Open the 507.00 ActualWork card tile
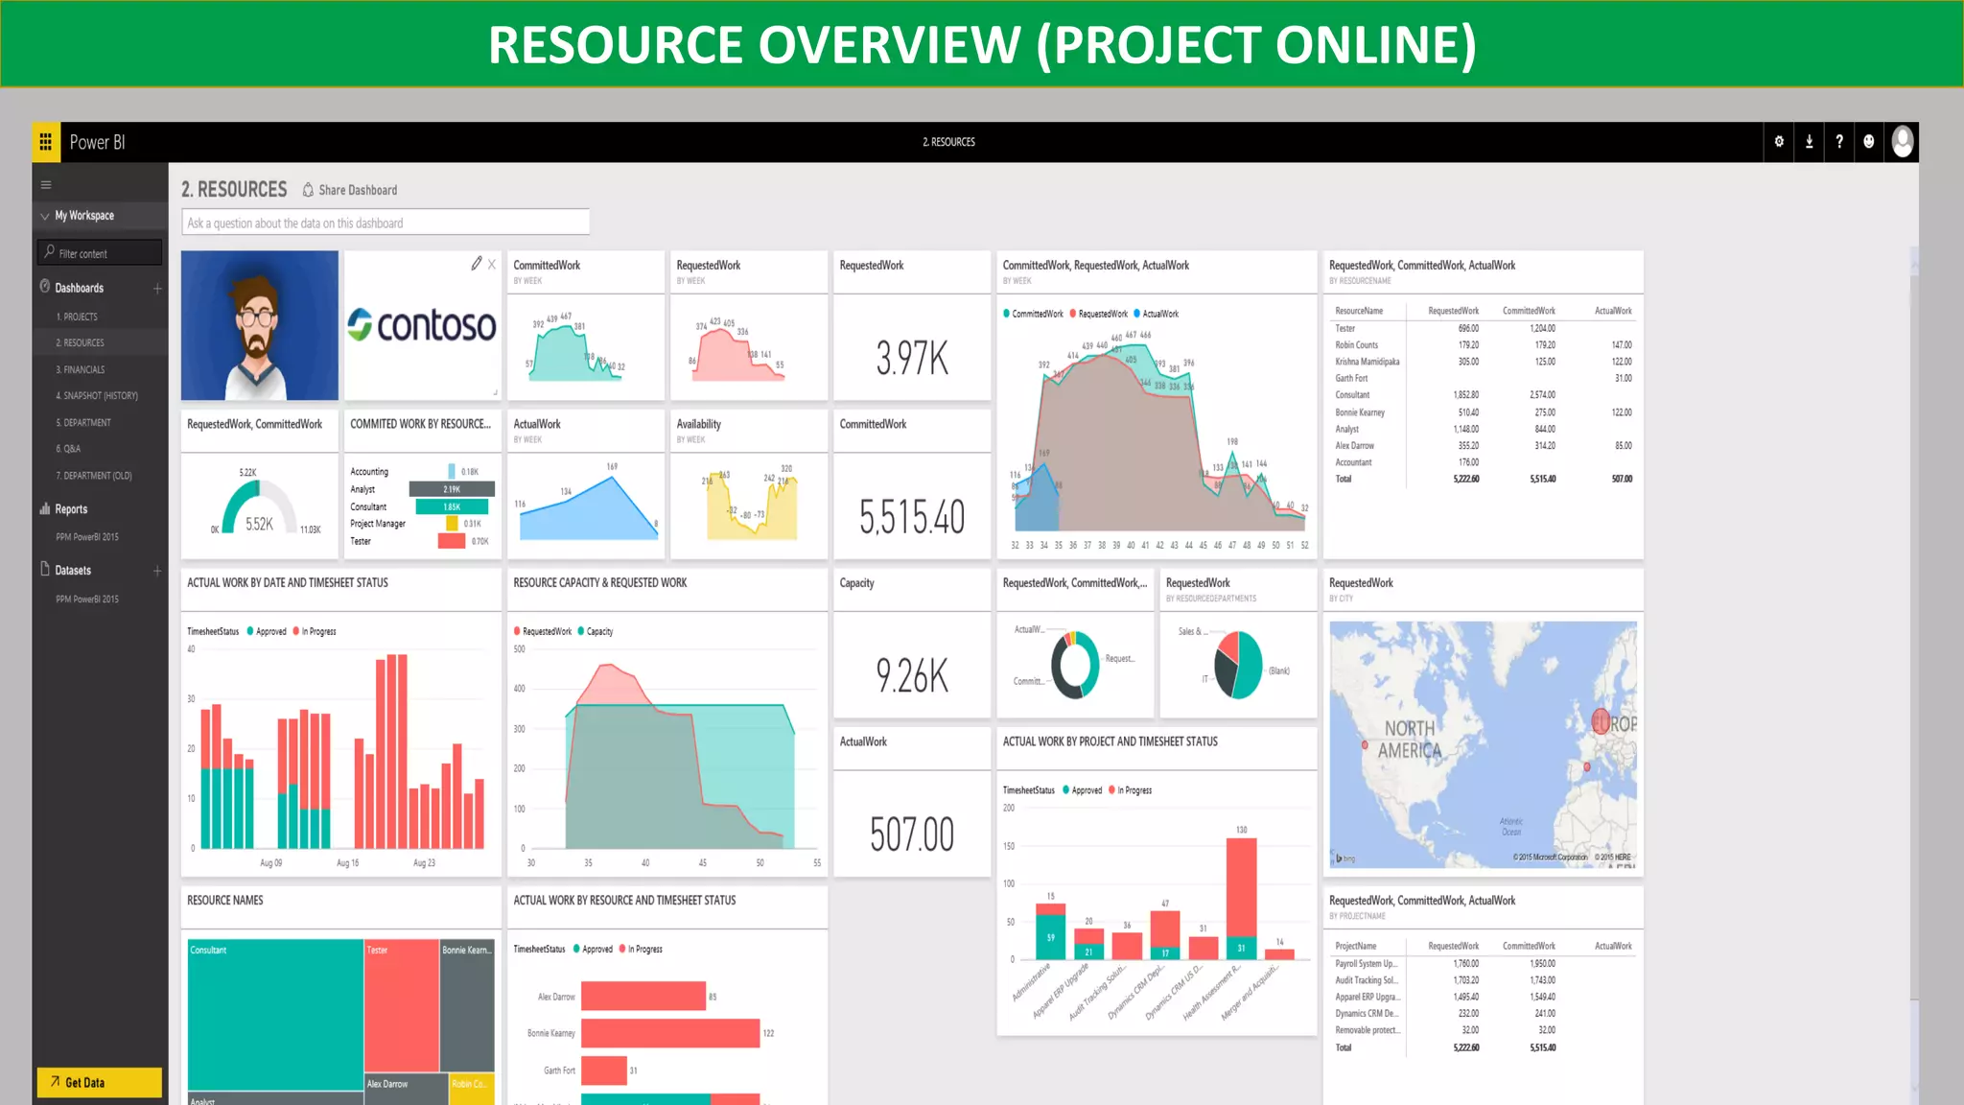 pyautogui.click(x=912, y=802)
